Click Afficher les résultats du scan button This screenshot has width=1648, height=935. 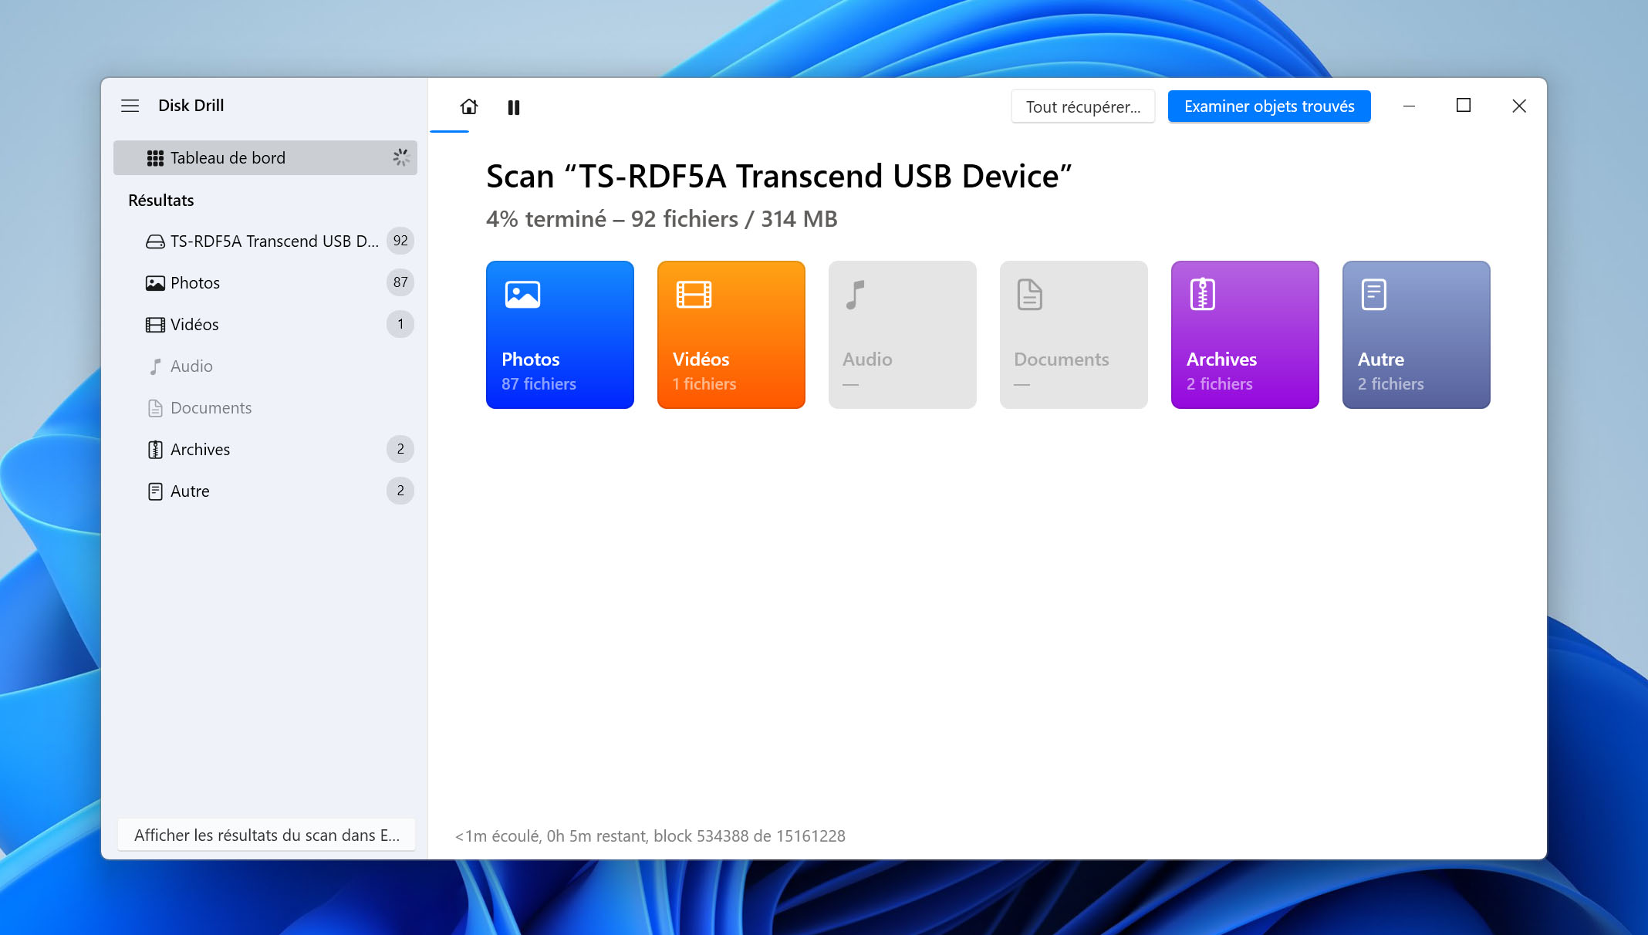(267, 835)
